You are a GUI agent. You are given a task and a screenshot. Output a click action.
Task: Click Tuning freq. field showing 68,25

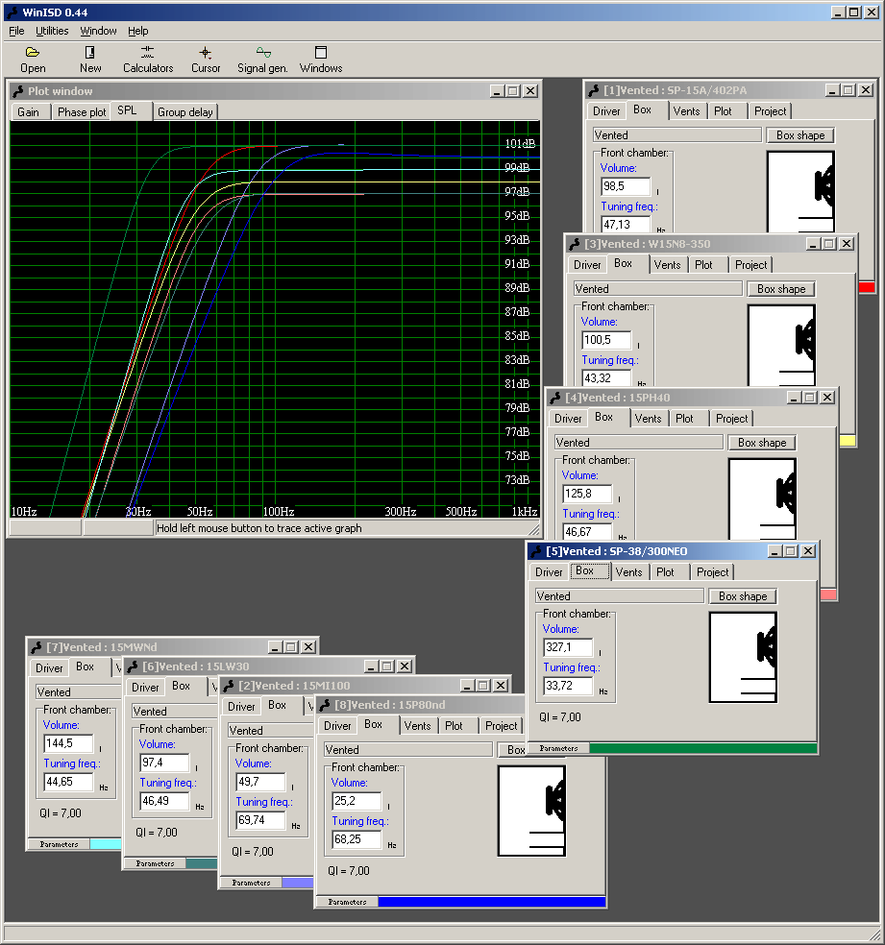pyautogui.click(x=356, y=840)
